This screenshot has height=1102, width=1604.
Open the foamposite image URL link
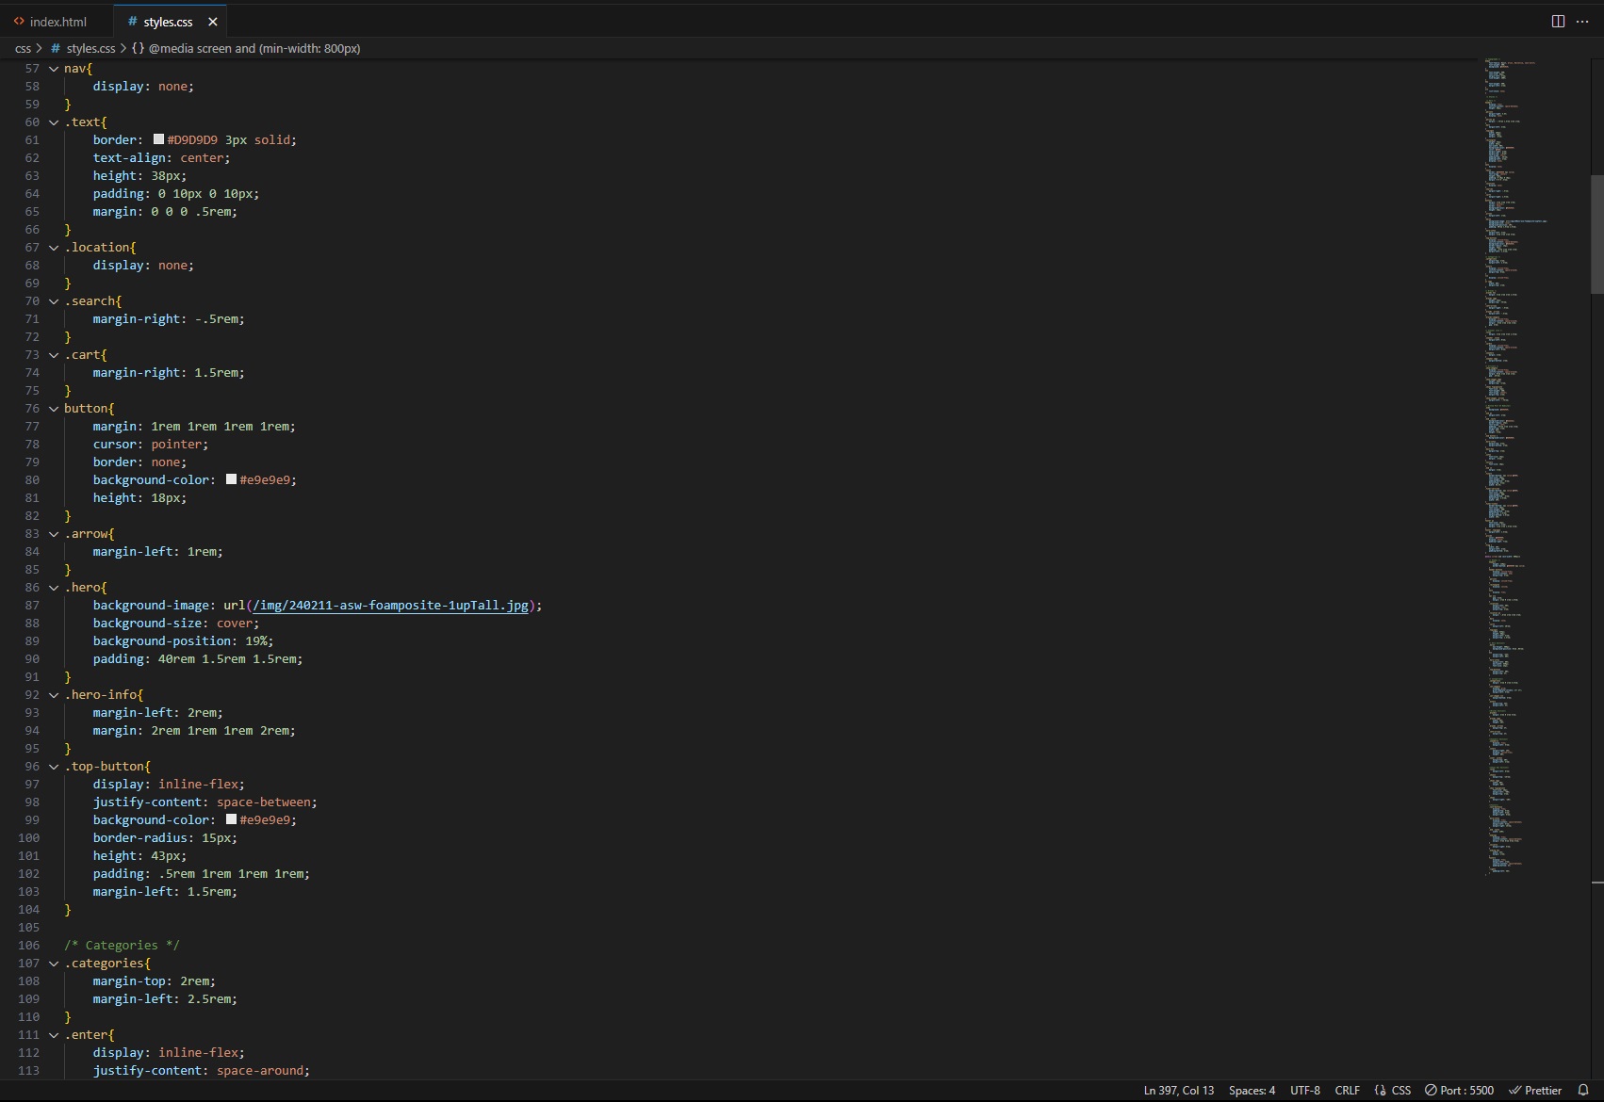coord(390,606)
